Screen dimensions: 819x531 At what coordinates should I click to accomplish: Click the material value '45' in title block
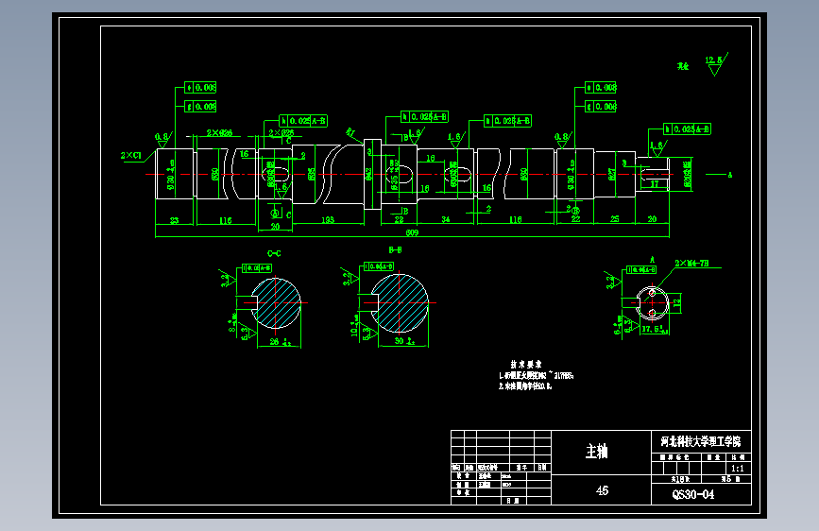coord(603,490)
